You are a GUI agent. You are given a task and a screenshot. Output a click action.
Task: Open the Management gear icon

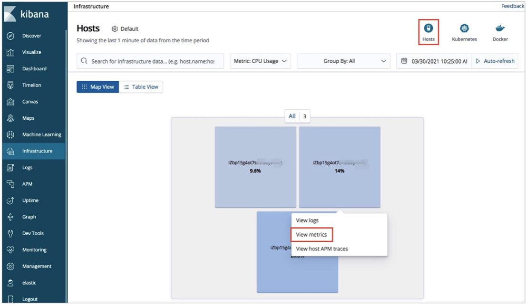(10, 266)
